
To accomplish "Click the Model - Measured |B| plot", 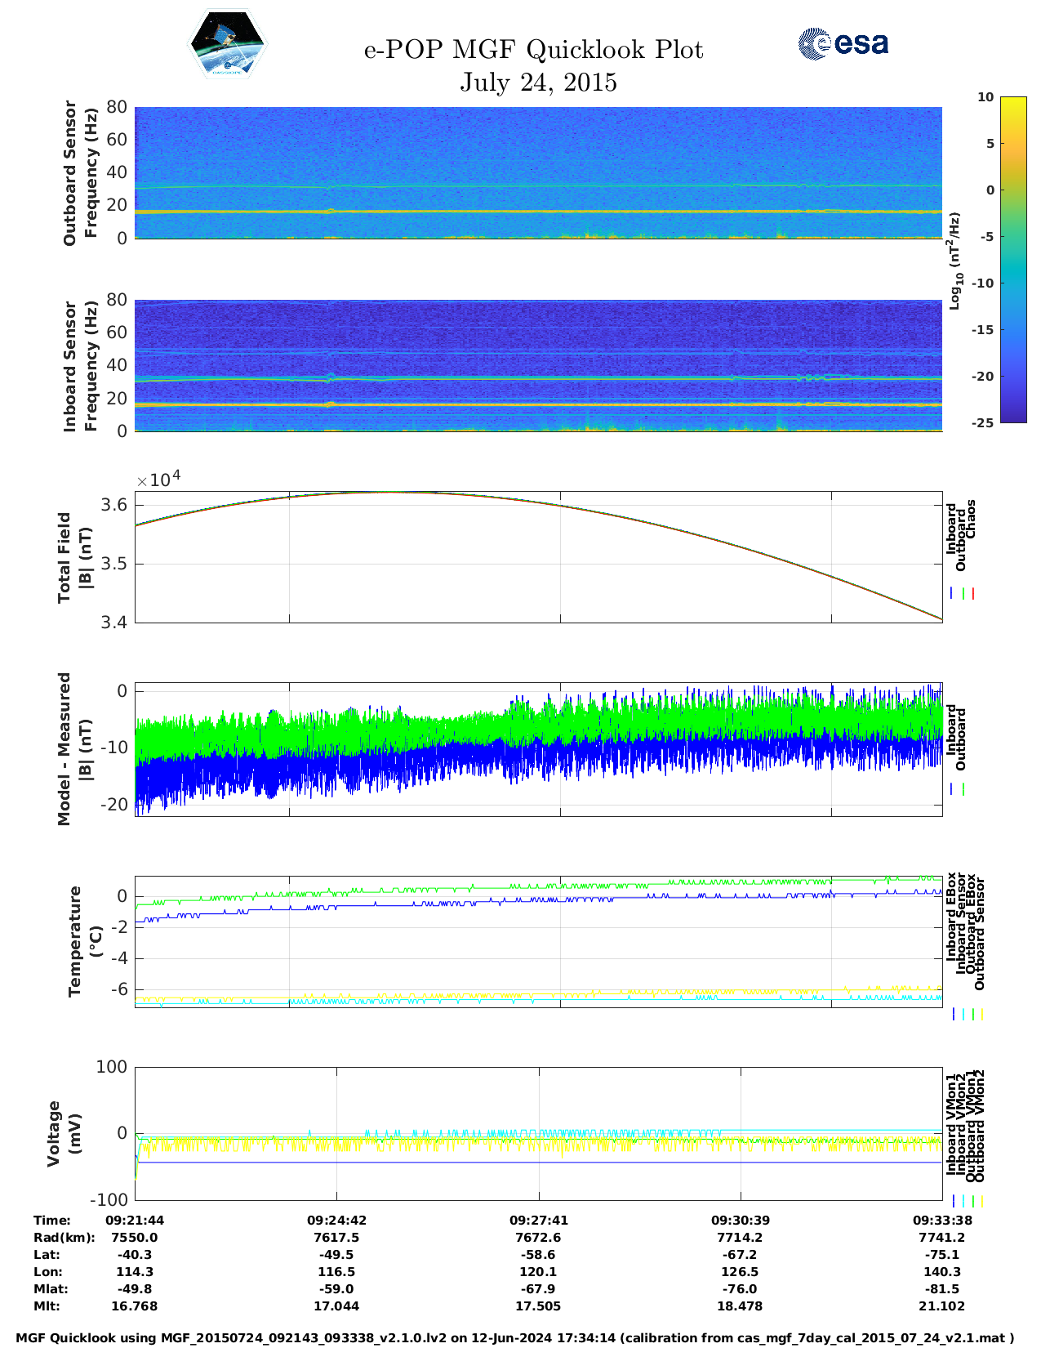I will [x=538, y=749].
